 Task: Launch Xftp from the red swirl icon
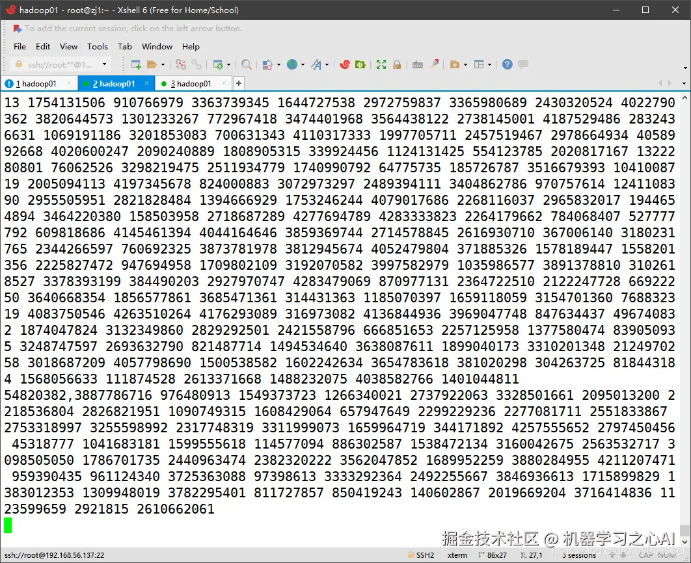click(x=345, y=65)
